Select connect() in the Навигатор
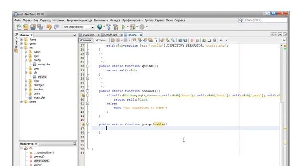Image resolution: width=296 pixels, height=166 pixels. pos(39,157)
